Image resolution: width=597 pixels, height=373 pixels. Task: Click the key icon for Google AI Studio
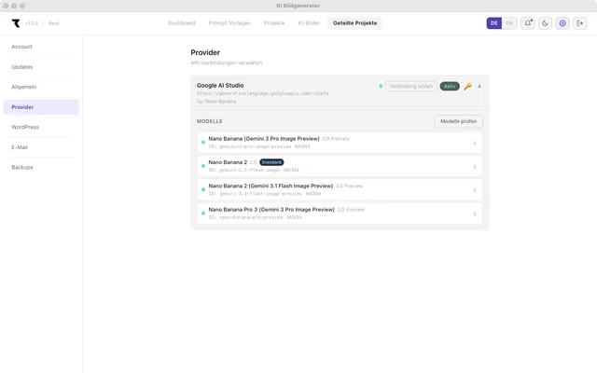tap(468, 87)
